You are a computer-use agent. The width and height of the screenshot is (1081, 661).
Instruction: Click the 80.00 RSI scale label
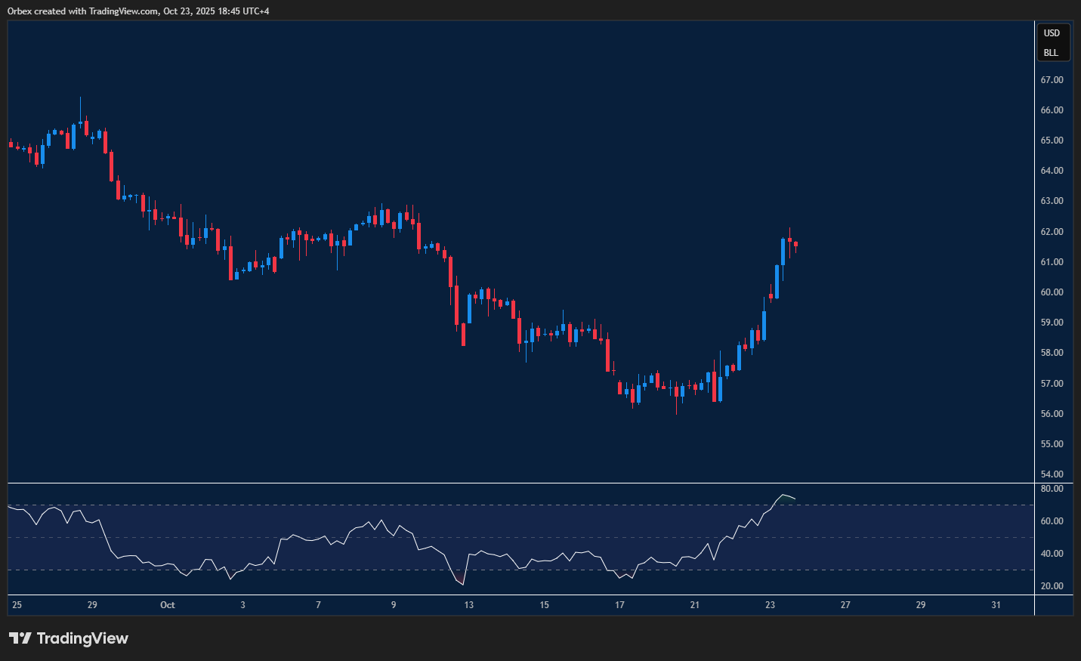(1052, 489)
